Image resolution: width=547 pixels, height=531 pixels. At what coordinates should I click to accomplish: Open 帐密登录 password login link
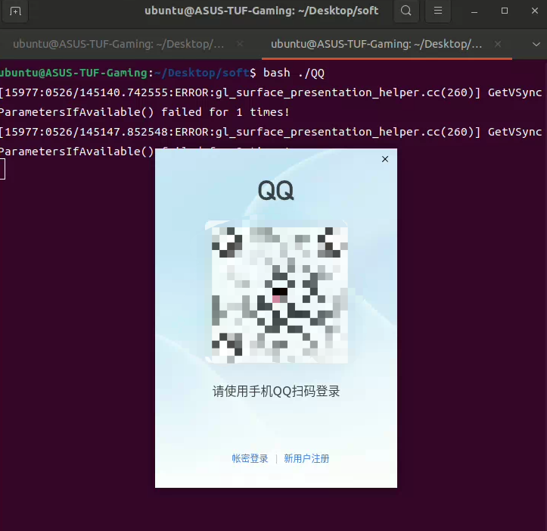click(250, 458)
